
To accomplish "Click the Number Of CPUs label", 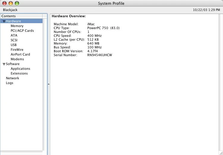I will click(x=67, y=32).
